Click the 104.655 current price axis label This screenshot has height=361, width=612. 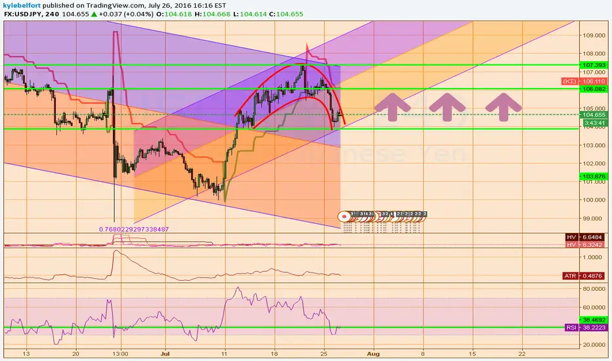tap(593, 115)
